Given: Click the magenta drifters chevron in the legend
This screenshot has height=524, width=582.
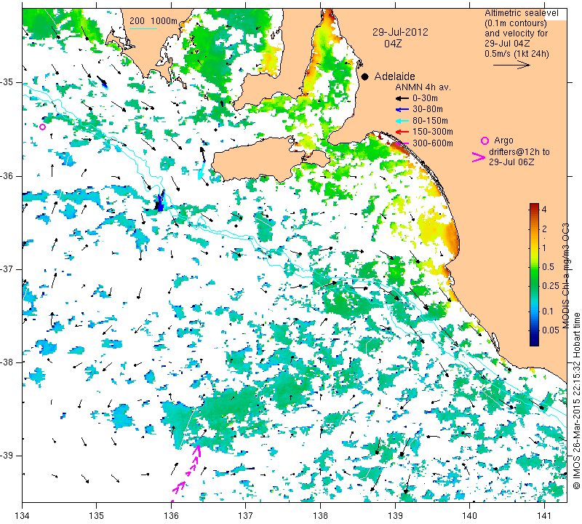Looking at the screenshot, I should [478, 157].
